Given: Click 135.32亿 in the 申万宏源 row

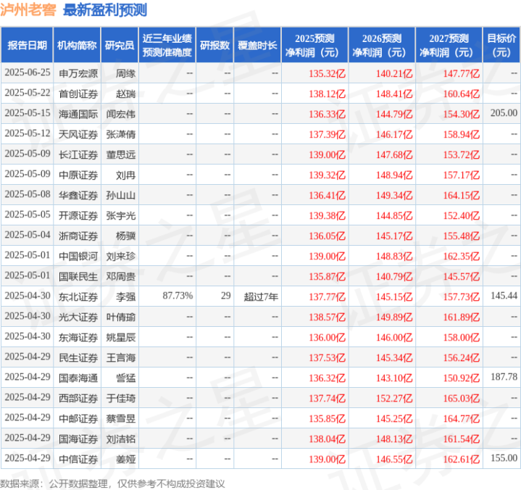Looking at the screenshot, I should click(x=328, y=73).
